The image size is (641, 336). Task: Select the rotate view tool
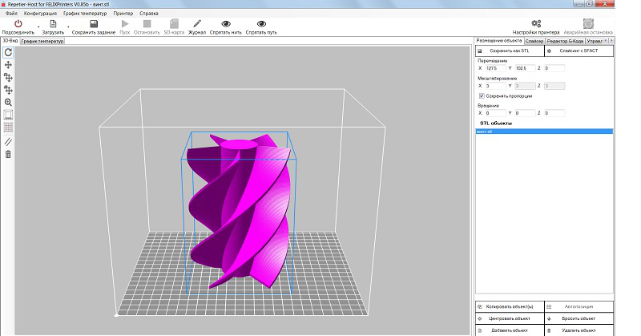coord(8,52)
